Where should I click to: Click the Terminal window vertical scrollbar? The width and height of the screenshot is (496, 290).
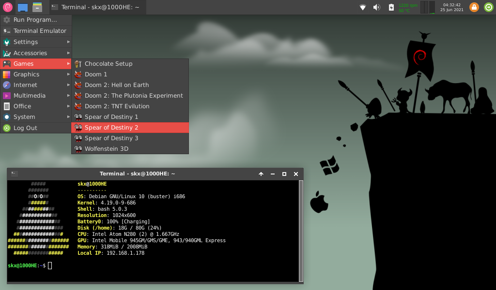click(301, 231)
